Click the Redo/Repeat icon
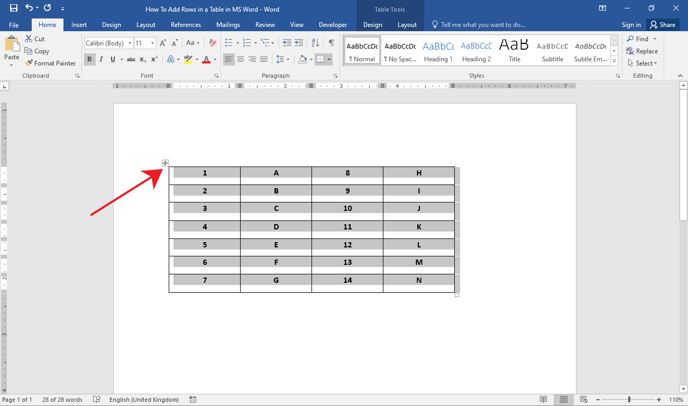The width and height of the screenshot is (688, 406). 48,8
